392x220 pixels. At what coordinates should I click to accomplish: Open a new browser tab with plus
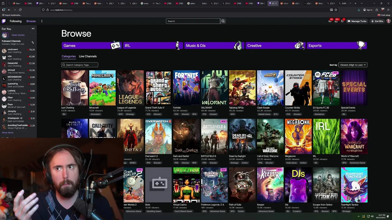355,3
